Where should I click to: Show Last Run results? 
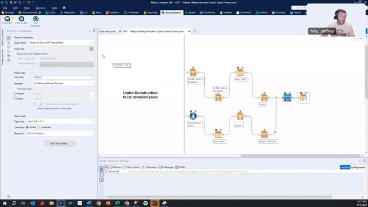point(345,167)
